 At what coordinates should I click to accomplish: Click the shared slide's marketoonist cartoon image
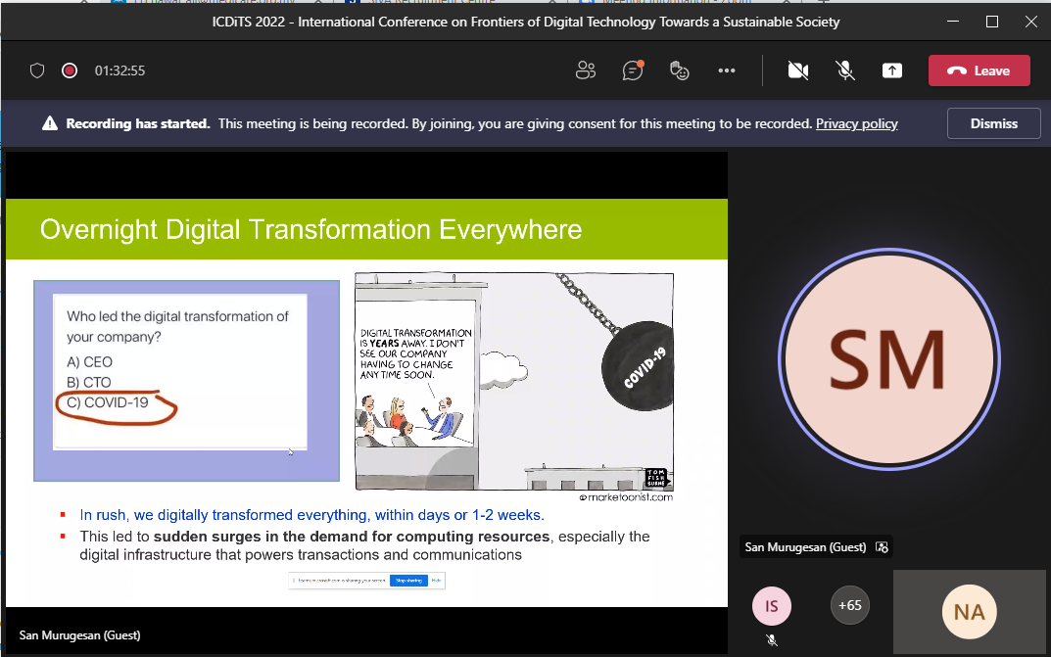pos(514,382)
